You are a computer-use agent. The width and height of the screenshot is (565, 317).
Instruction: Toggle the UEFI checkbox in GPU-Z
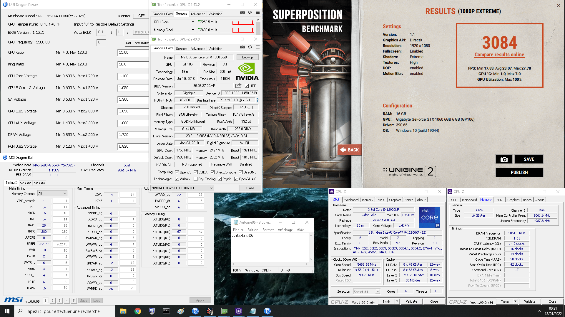[x=247, y=86]
